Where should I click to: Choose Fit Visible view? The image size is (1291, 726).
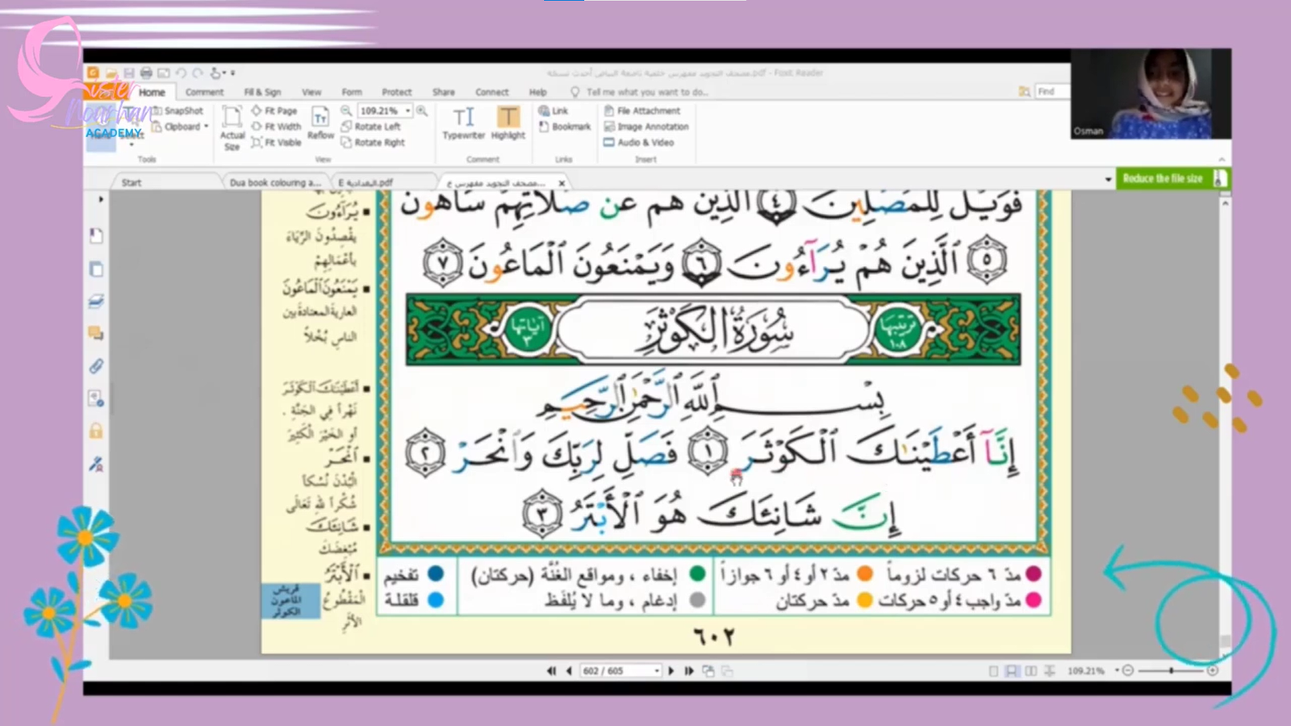[x=276, y=142]
